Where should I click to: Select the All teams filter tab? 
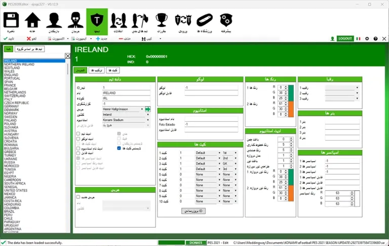[x=9, y=49]
